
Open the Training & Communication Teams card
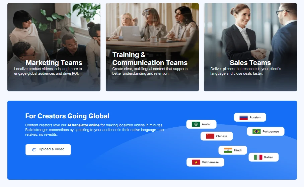click(x=152, y=47)
